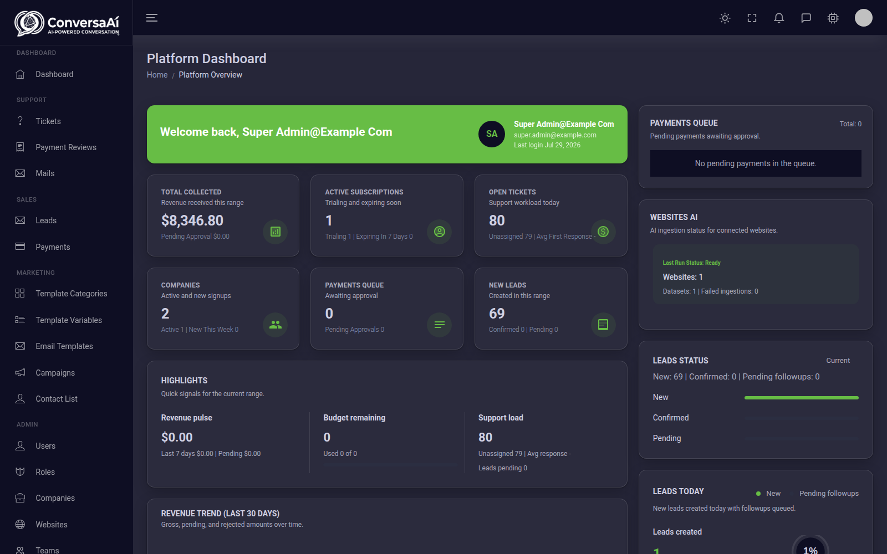The height and width of the screenshot is (554, 887).
Task: Click the Campaigns megaphone icon
Action: click(x=20, y=372)
